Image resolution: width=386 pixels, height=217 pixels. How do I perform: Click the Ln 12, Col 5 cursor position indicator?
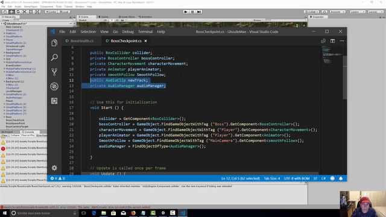point(241,178)
